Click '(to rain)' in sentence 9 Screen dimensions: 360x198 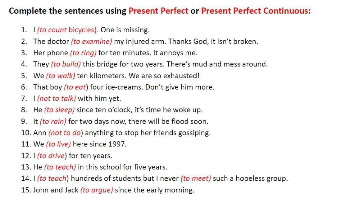[x=53, y=121]
